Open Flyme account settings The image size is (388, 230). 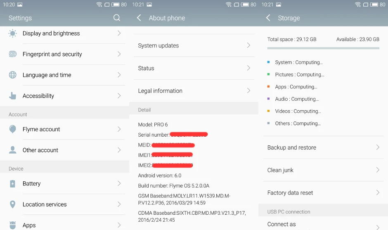(x=64, y=129)
